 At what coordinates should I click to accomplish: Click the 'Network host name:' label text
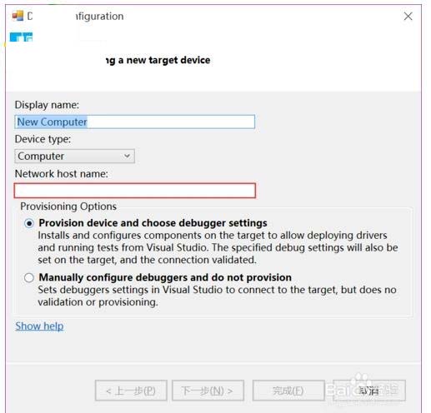pyautogui.click(x=62, y=174)
